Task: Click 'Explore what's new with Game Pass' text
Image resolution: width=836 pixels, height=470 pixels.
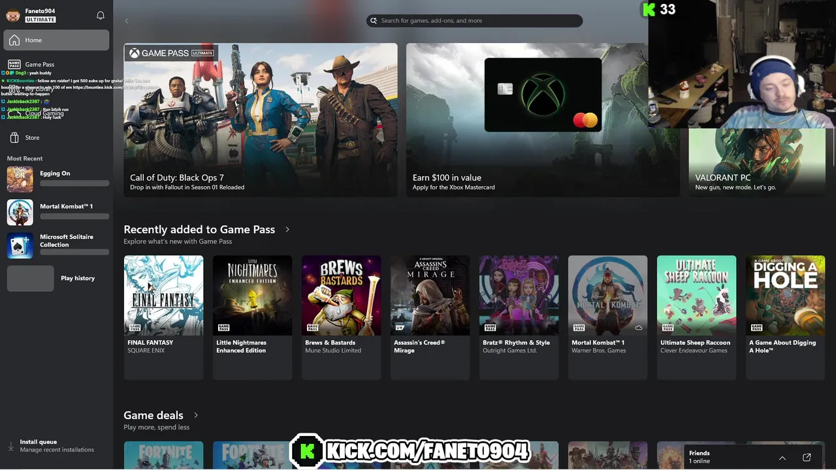Action: (x=178, y=242)
